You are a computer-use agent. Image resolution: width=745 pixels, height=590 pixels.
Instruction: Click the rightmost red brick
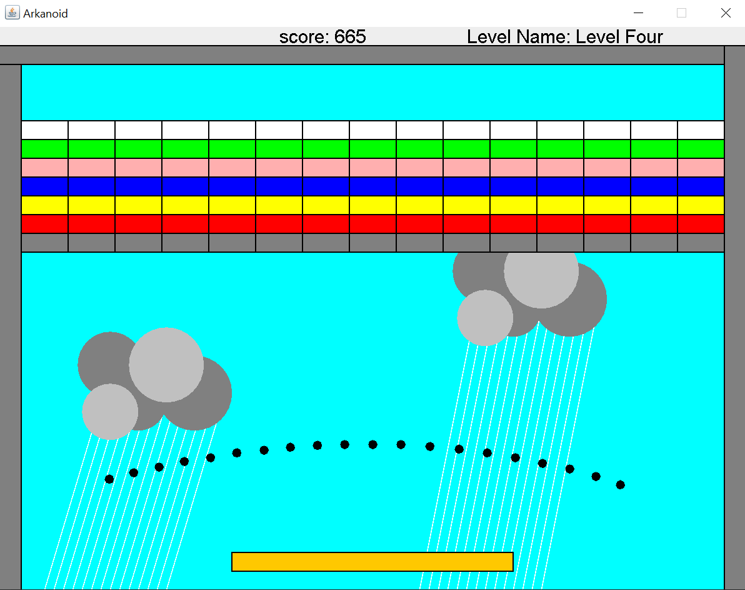coord(701,223)
